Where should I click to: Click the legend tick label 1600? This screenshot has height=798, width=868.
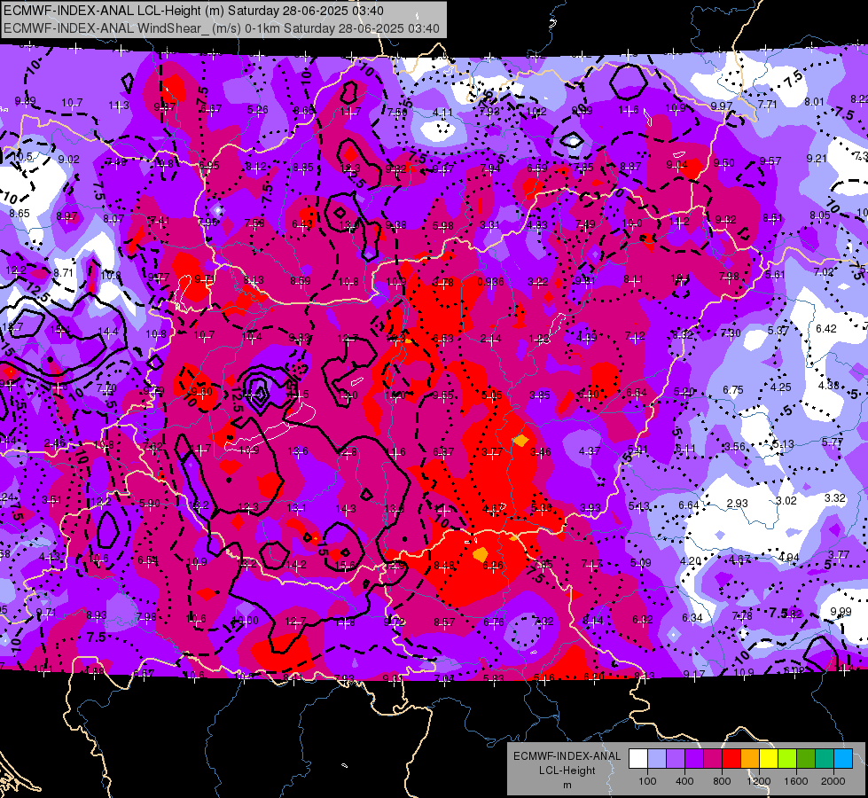tap(796, 781)
